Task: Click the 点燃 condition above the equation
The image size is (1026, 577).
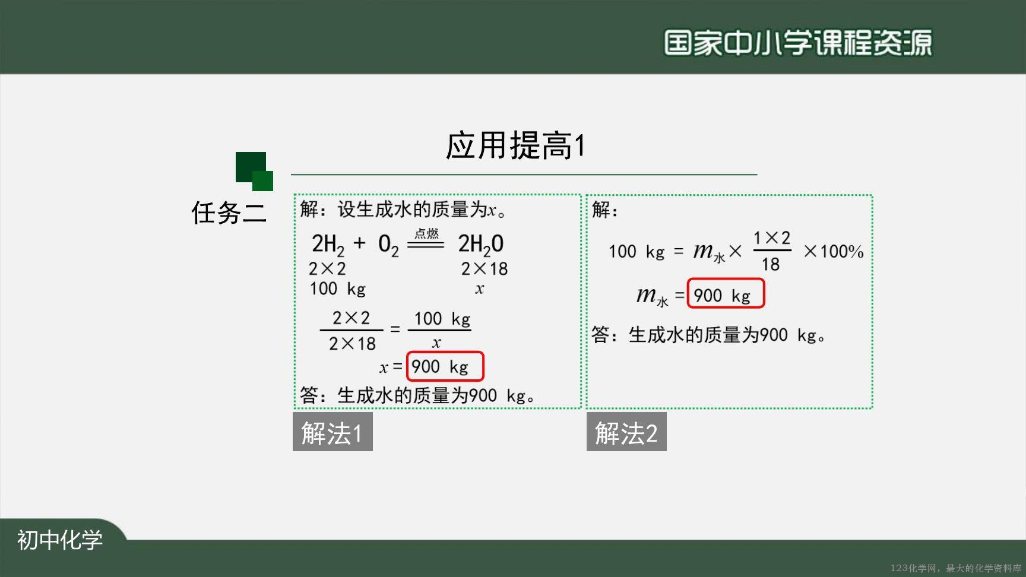Action: pyautogui.click(x=426, y=233)
